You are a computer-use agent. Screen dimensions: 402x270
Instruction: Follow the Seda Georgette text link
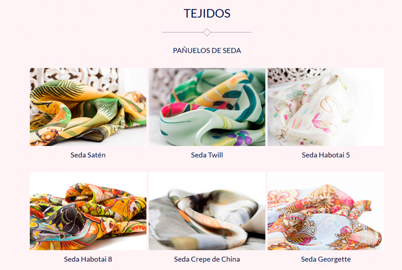pos(326,259)
